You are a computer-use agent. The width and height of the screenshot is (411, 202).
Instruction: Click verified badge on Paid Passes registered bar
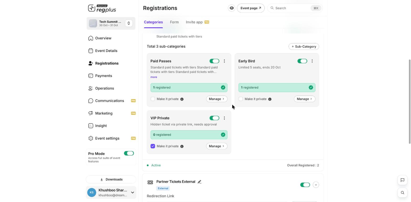click(x=223, y=88)
